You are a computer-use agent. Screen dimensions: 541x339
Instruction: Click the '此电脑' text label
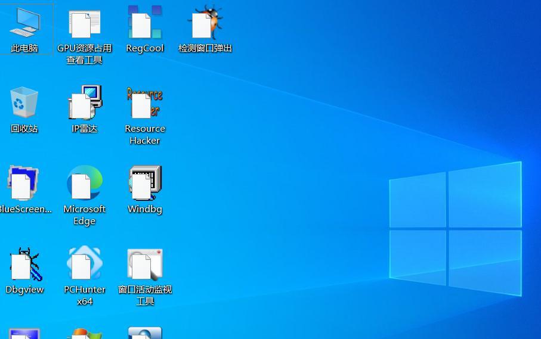[x=24, y=48]
